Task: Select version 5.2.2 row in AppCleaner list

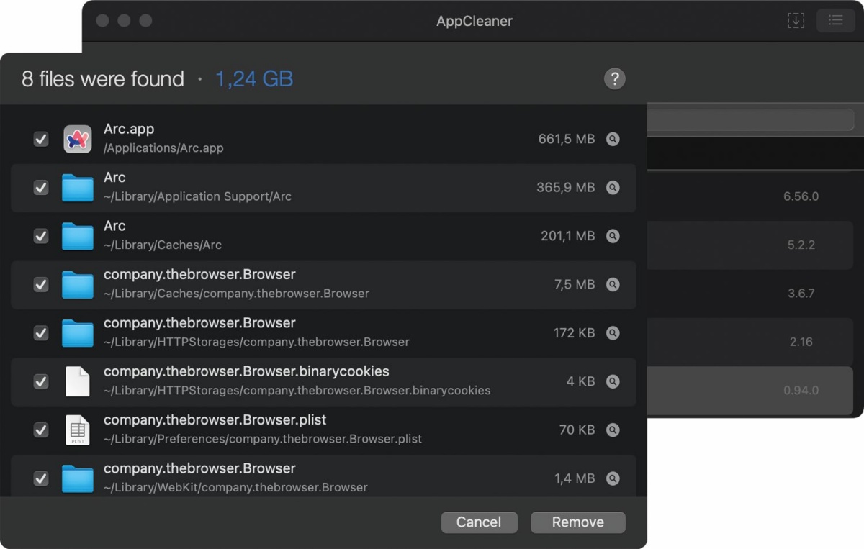Action: pos(750,245)
